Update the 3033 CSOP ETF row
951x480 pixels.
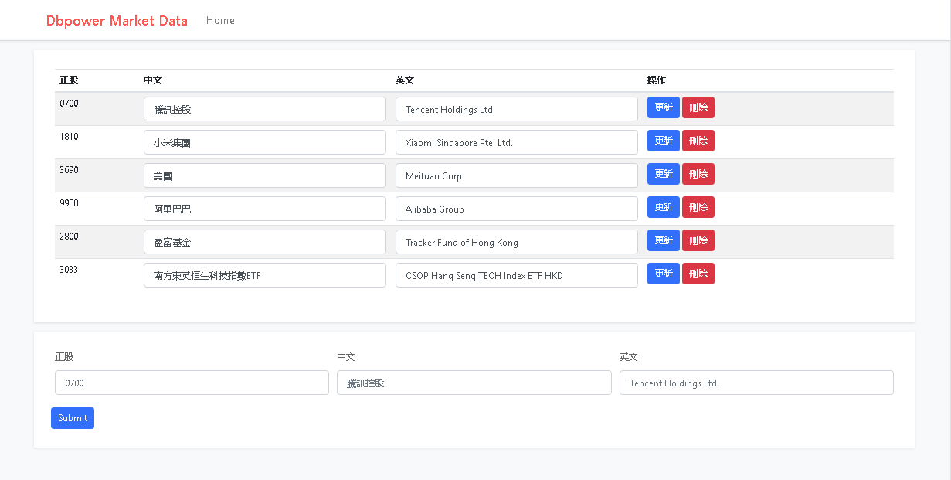pyautogui.click(x=664, y=274)
